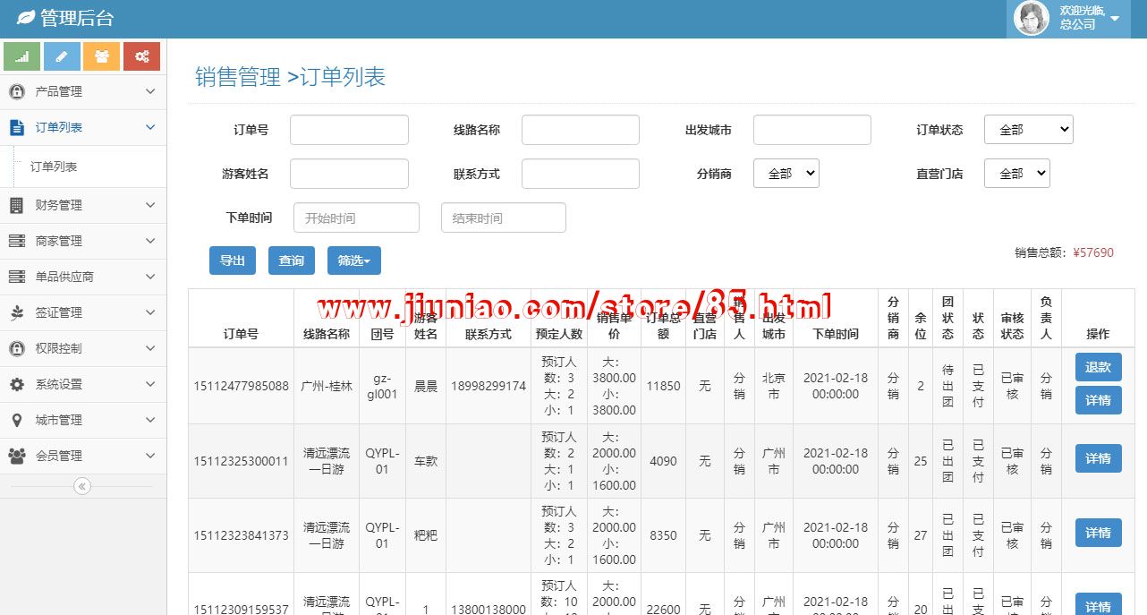Expand the 权限控制 chevron
This screenshot has height=615, width=1147.
[x=150, y=348]
